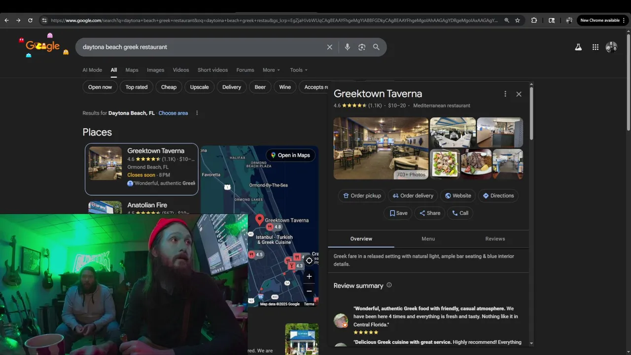Viewport: 631px width, 355px height.
Task: Share the Greektown Taverna listing
Action: 430,213
